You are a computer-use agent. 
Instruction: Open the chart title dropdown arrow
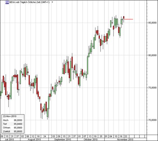pos(52,2)
